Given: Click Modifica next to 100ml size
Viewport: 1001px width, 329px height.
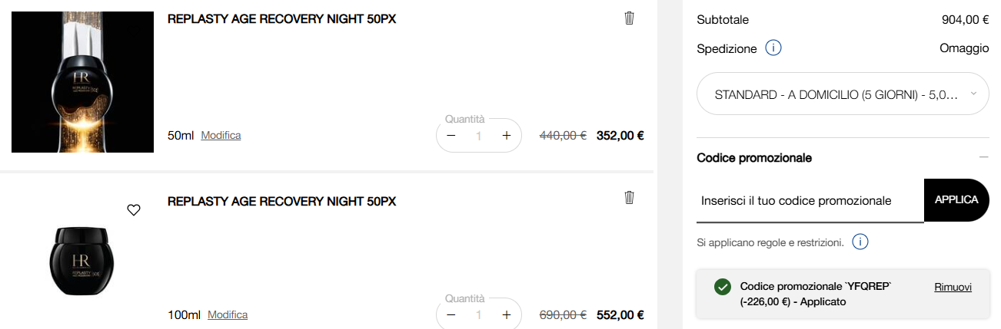Looking at the screenshot, I should coord(228,315).
